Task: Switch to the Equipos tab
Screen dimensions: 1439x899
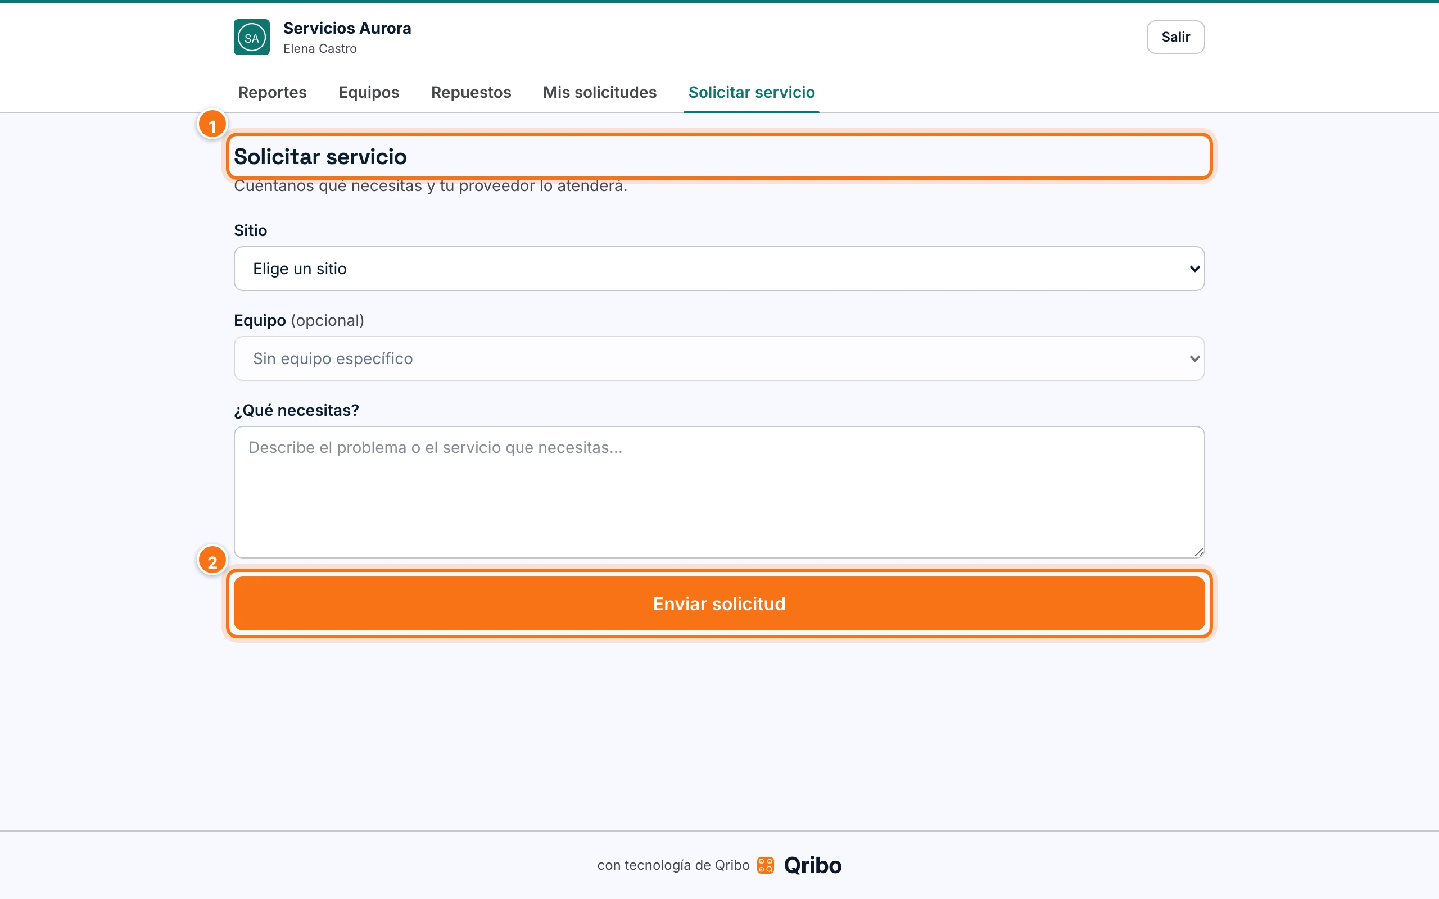Action: (x=369, y=92)
